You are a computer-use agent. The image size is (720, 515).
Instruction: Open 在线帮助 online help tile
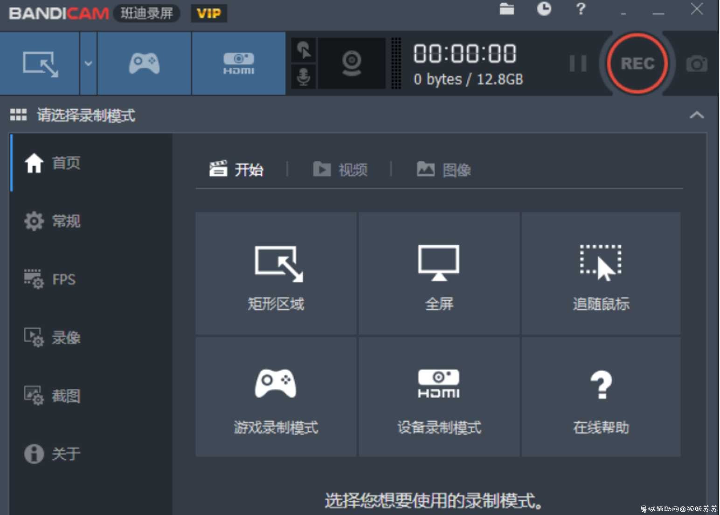coord(601,397)
